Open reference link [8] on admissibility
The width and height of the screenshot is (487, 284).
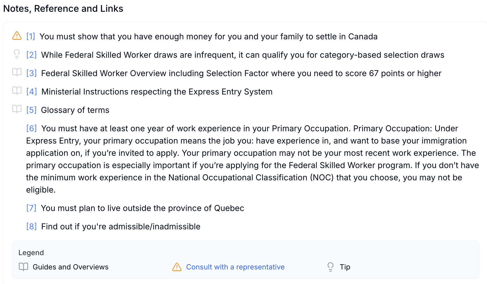(x=32, y=227)
